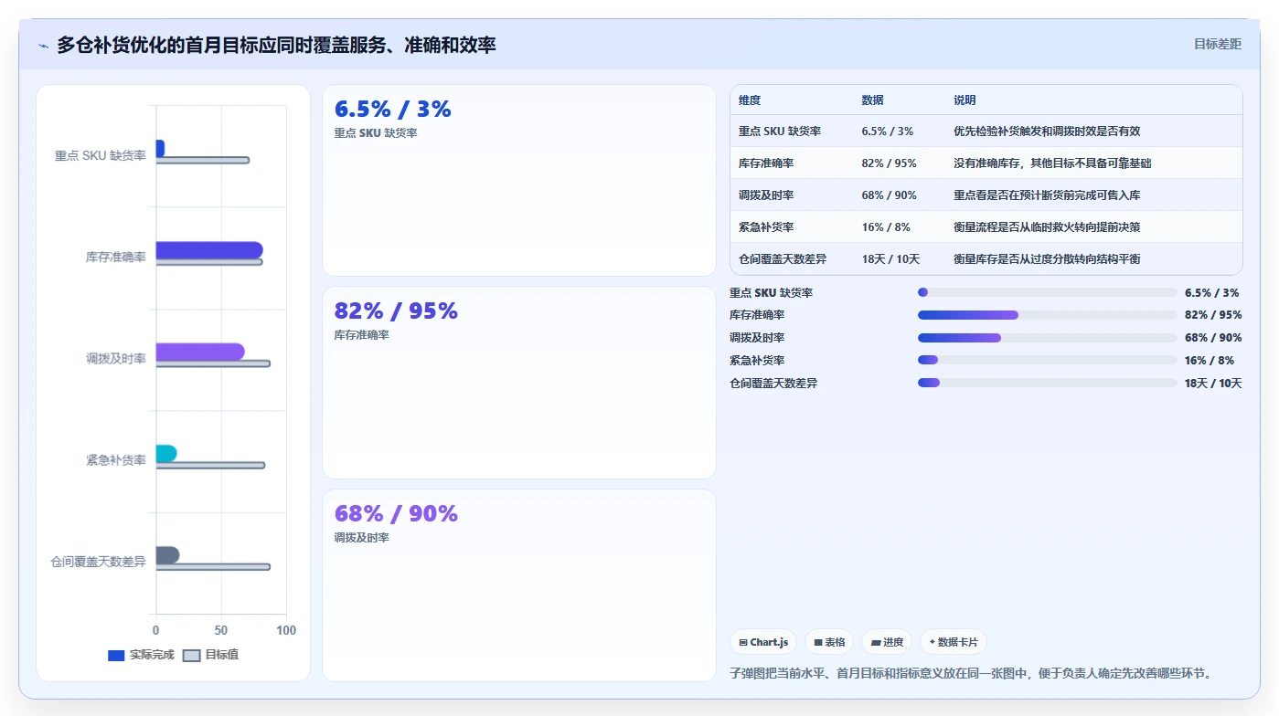
Task: Toggle the 实际完成 legend entry
Action: click(x=141, y=655)
